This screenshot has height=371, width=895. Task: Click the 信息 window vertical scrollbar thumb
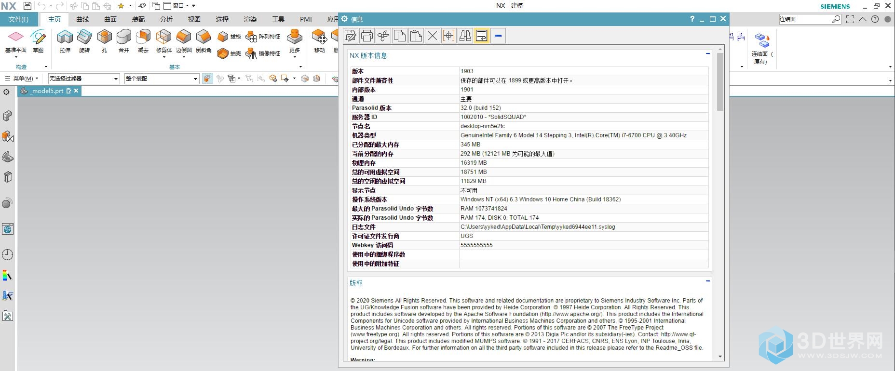click(x=720, y=82)
